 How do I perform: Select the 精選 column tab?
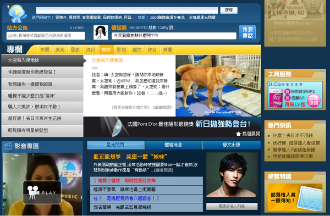[168, 49]
